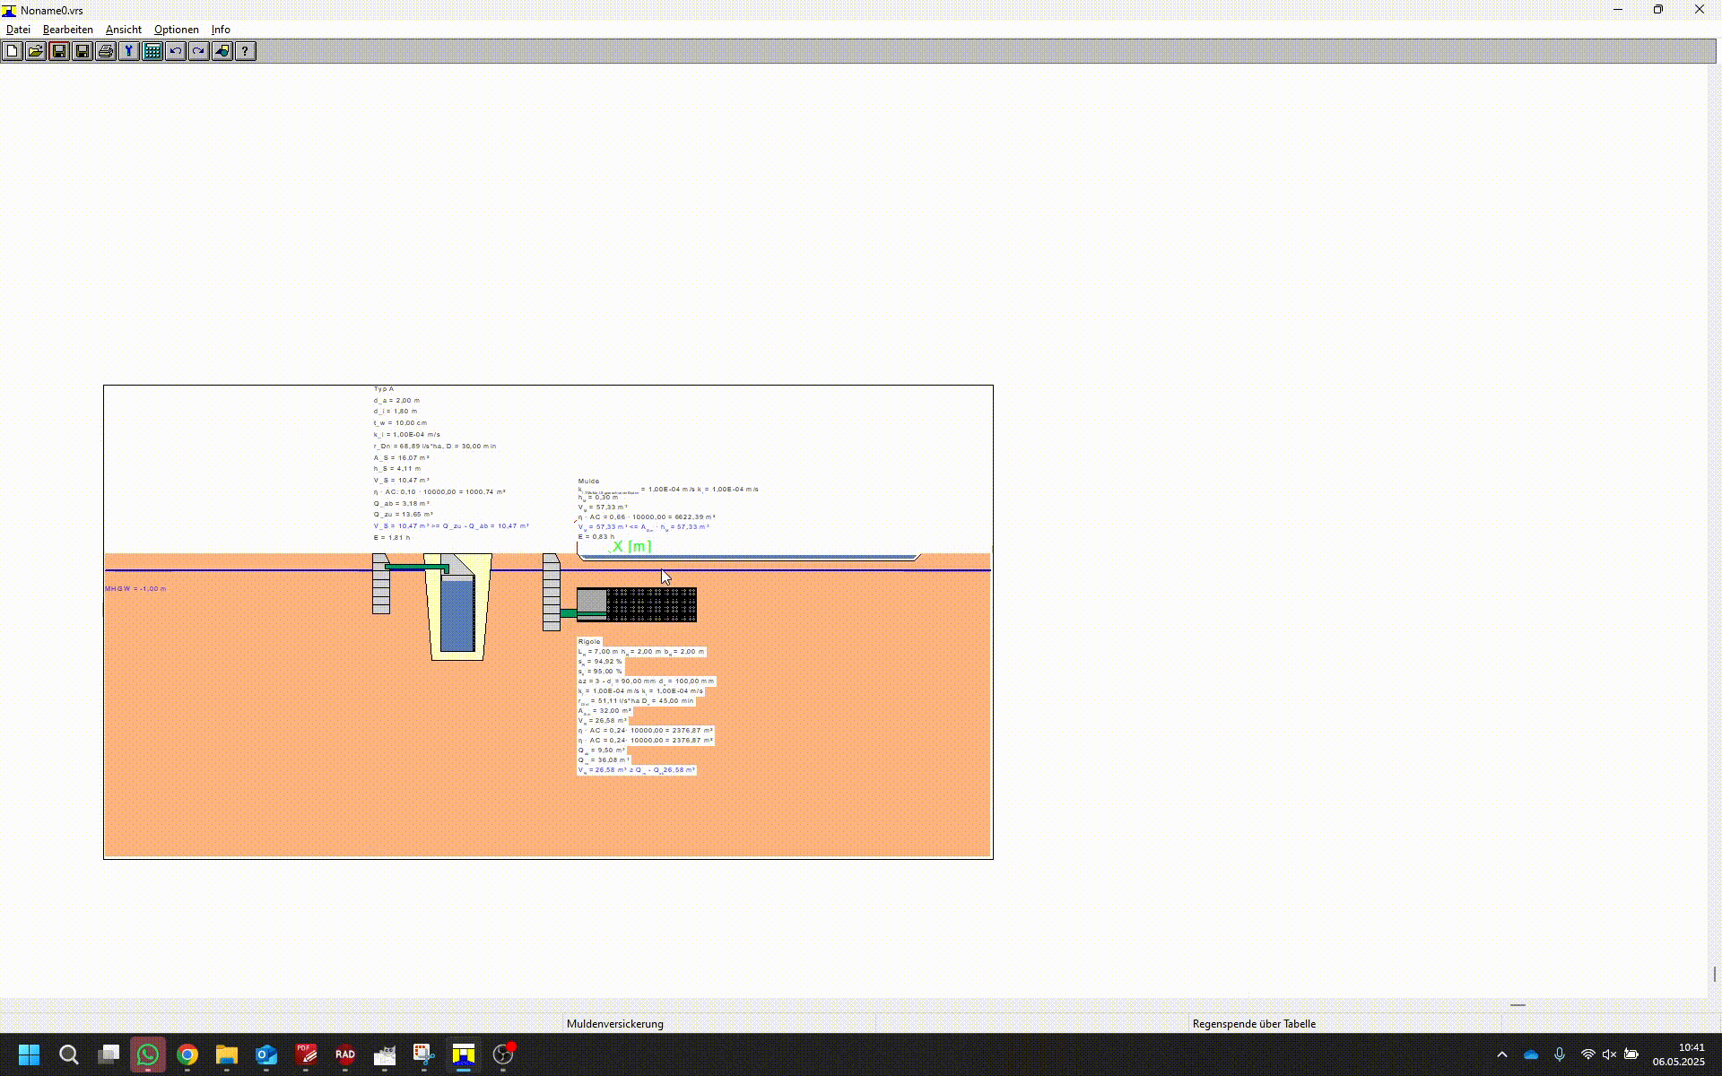Open the Bearbeiten menu
This screenshot has height=1076, width=1722.
(67, 30)
